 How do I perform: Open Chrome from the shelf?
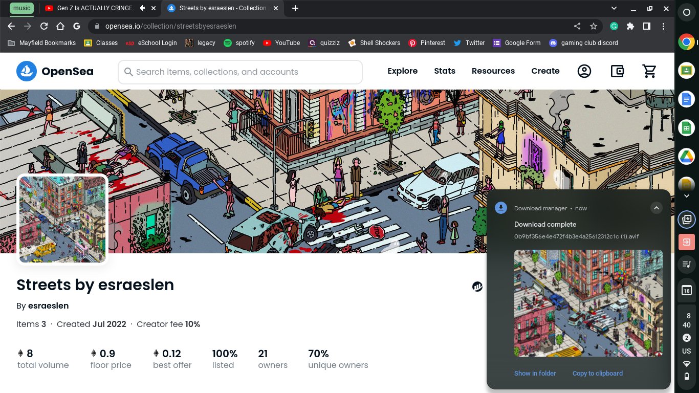pyautogui.click(x=686, y=42)
